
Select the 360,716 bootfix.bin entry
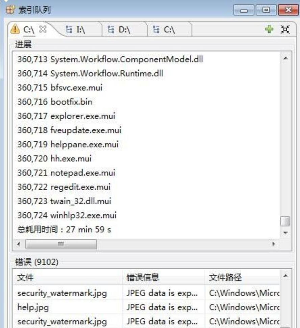pos(55,102)
